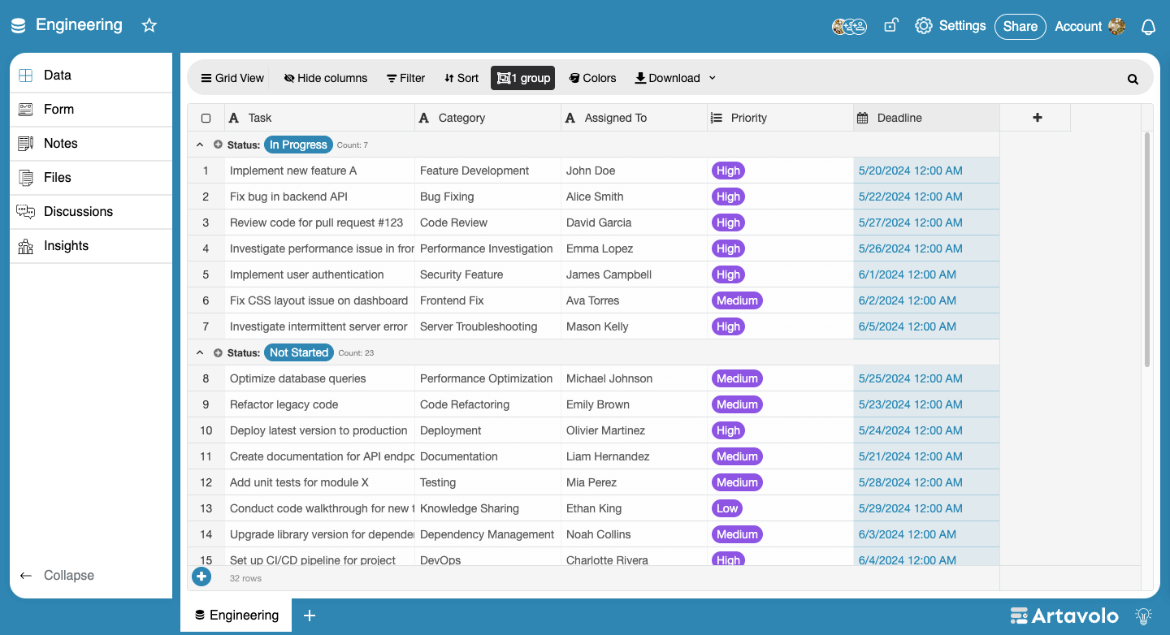
Task: Click the 'James Campbell' cell
Action: [634, 274]
